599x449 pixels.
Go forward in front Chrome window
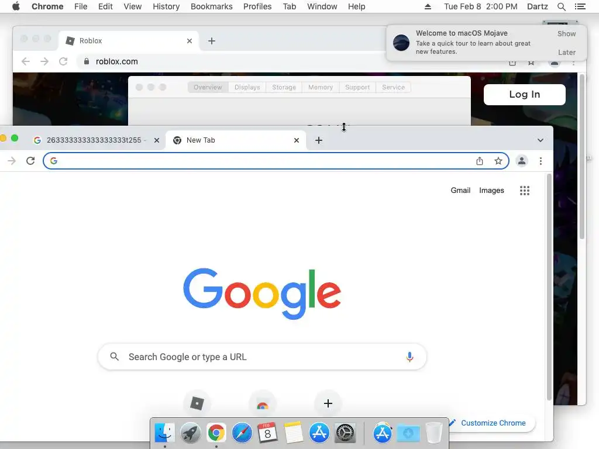pos(12,161)
